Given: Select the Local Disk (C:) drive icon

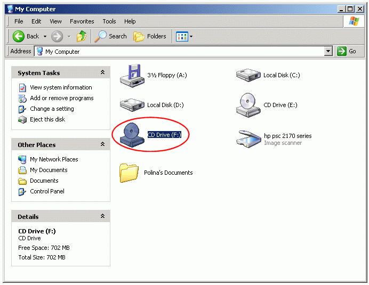Looking at the screenshot, I should 248,75.
